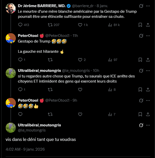Like the 'La gauche est hilarante' reply

[82, 60]
